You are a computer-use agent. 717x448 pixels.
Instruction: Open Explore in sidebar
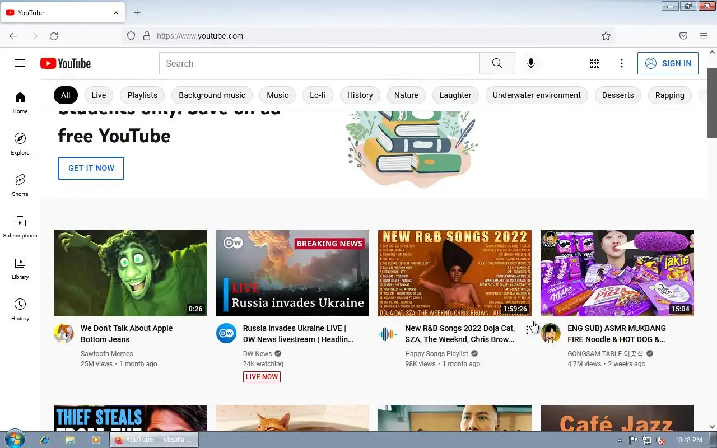click(x=20, y=144)
